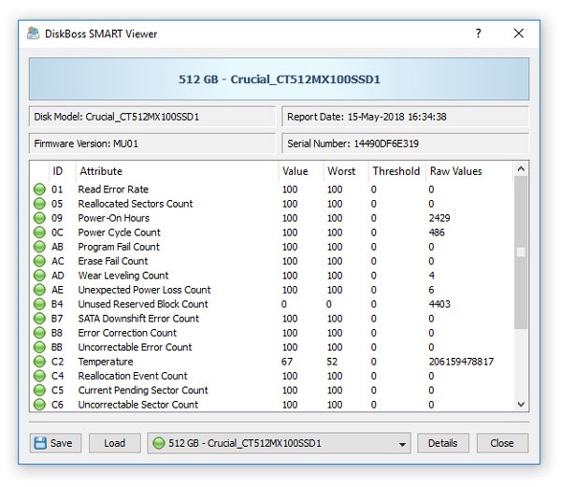Select the Erase Fail Count attribute
The width and height of the screenshot is (561, 487).
[113, 261]
